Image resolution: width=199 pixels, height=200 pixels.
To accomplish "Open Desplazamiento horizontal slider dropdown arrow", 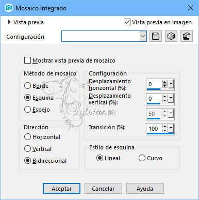I will point(171,84).
